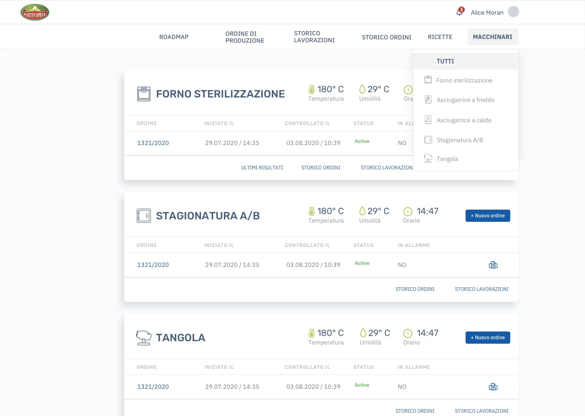585x416 pixels.
Task: Select Tutti in the dropdown list
Action: tap(445, 61)
